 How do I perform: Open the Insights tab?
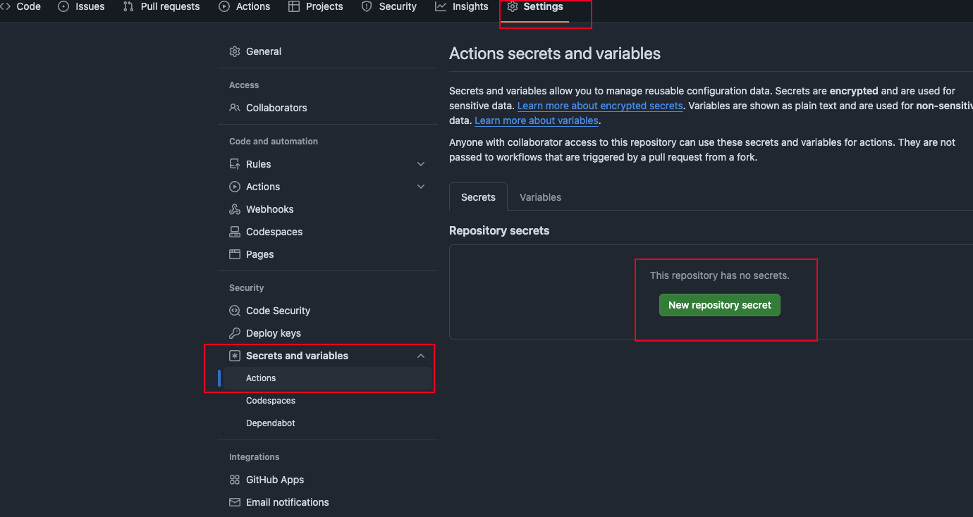point(462,6)
